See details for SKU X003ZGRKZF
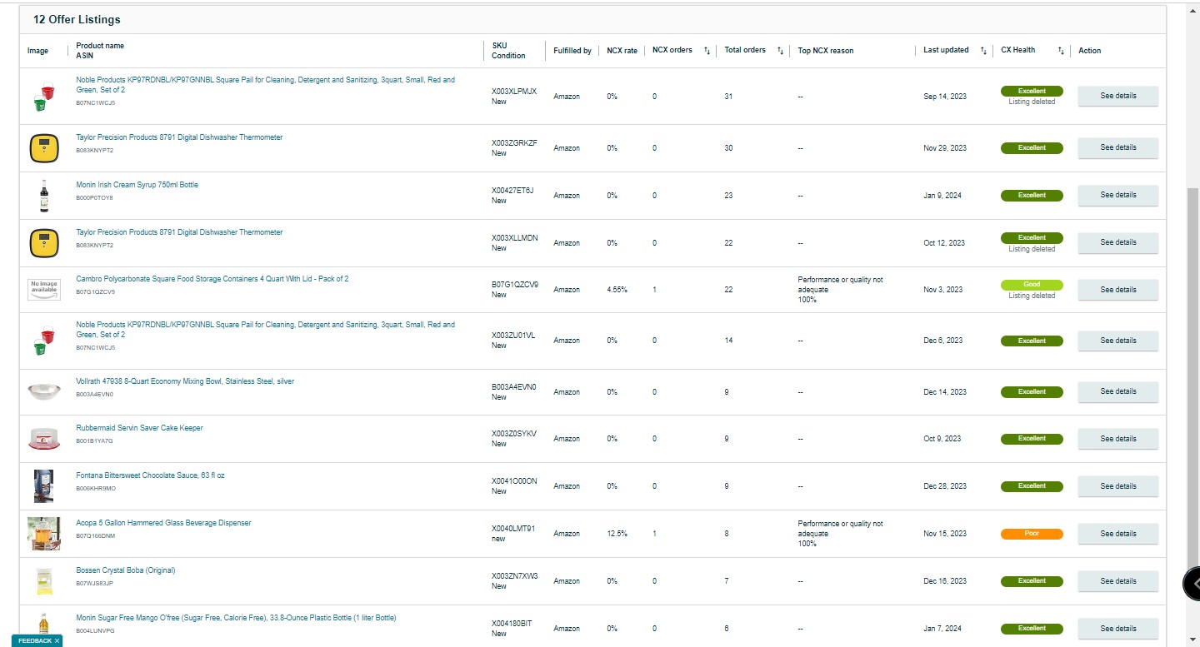This screenshot has height=647, width=1200. click(1117, 147)
